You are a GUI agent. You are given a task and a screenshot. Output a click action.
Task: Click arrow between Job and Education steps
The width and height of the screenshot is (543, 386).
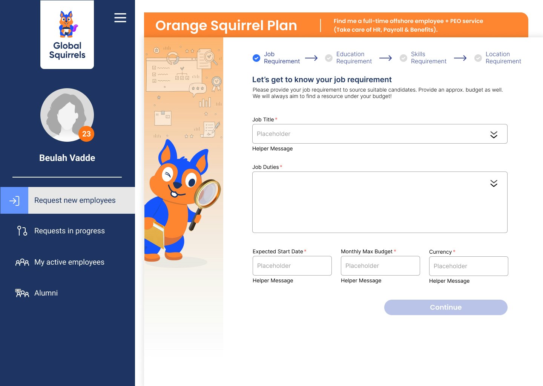pyautogui.click(x=311, y=58)
